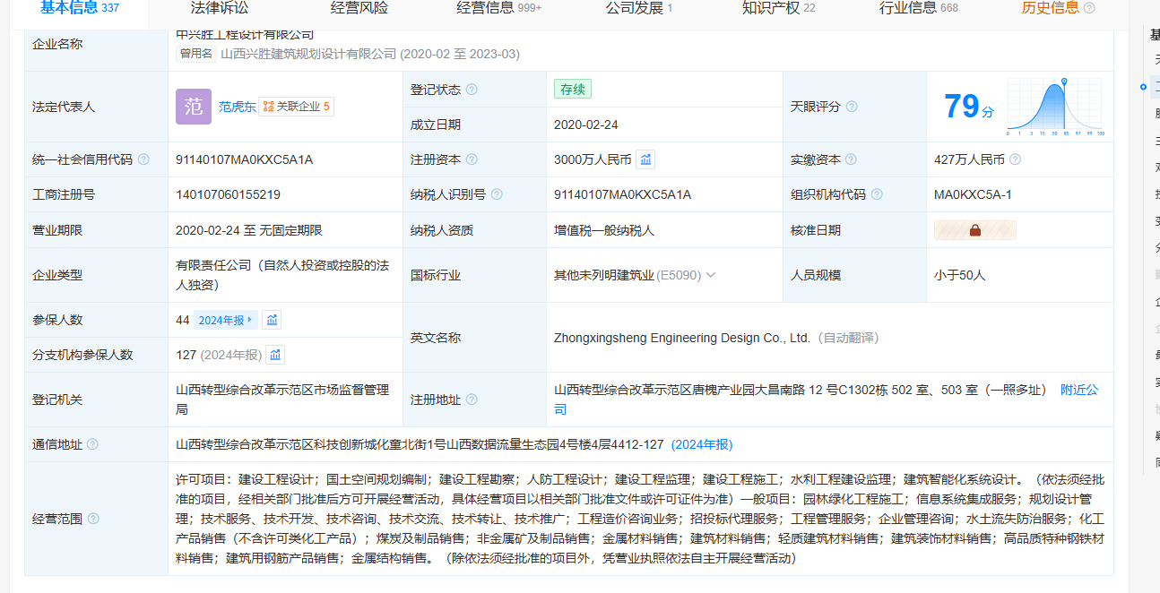
Task: Open the (2024年报) link after 通信地址
Action: [x=702, y=444]
